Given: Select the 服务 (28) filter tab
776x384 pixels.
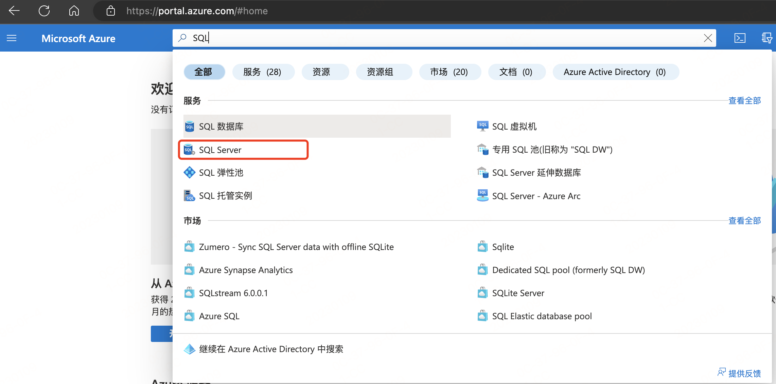Looking at the screenshot, I should pyautogui.click(x=263, y=72).
